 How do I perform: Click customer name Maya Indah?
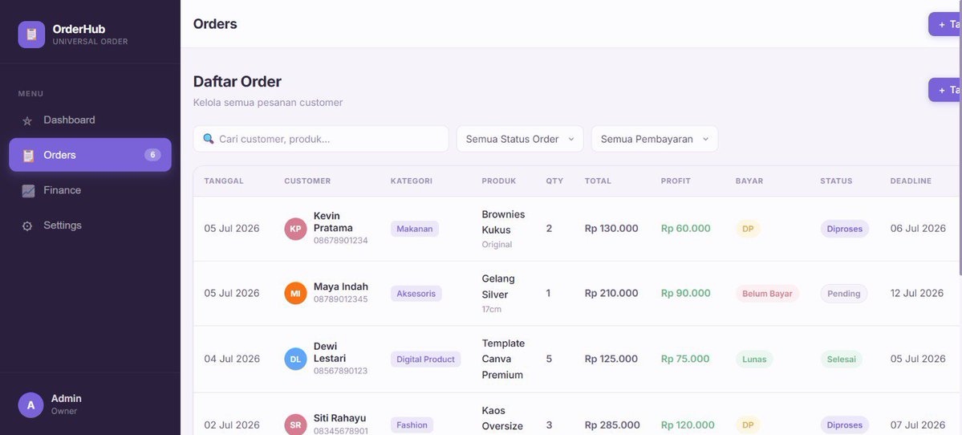tap(340, 287)
